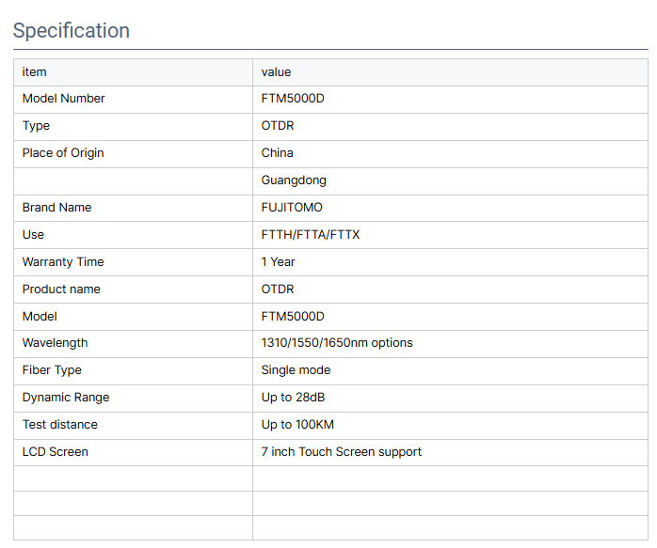Select the 'item' column header
The image size is (657, 548).
pyautogui.click(x=35, y=71)
